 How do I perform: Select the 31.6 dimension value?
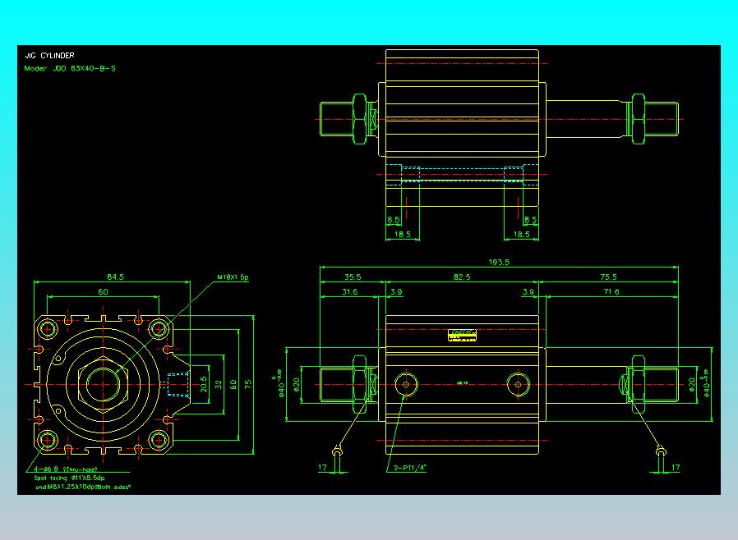pyautogui.click(x=350, y=292)
